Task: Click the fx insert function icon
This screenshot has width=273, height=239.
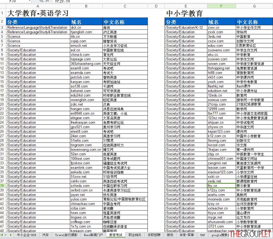Action: click(x=47, y=1)
